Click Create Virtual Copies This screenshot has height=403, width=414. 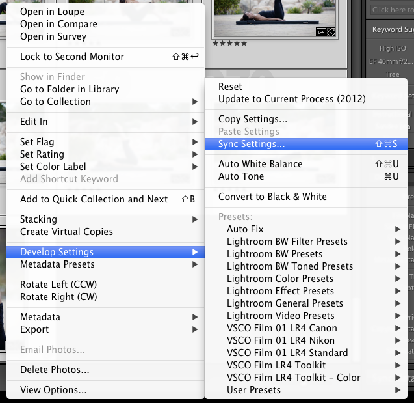[66, 232]
